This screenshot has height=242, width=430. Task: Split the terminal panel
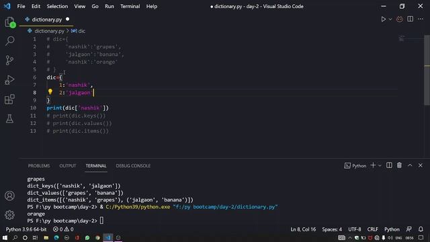[389, 165]
